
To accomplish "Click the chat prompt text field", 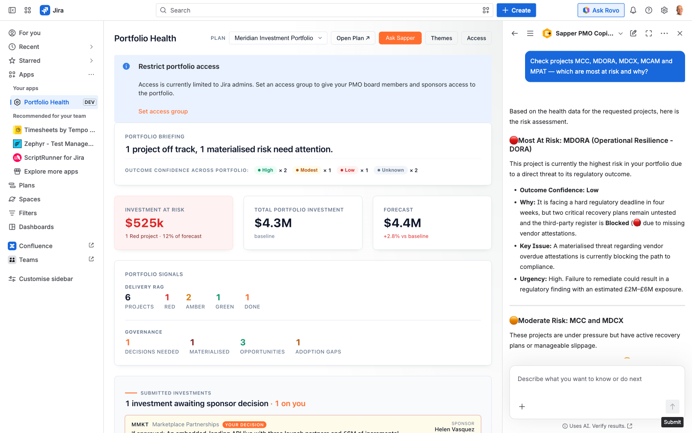I will coord(597,379).
